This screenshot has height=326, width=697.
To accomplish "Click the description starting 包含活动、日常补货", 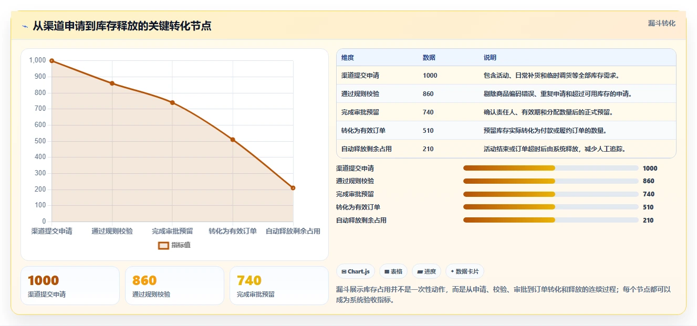I will point(553,76).
